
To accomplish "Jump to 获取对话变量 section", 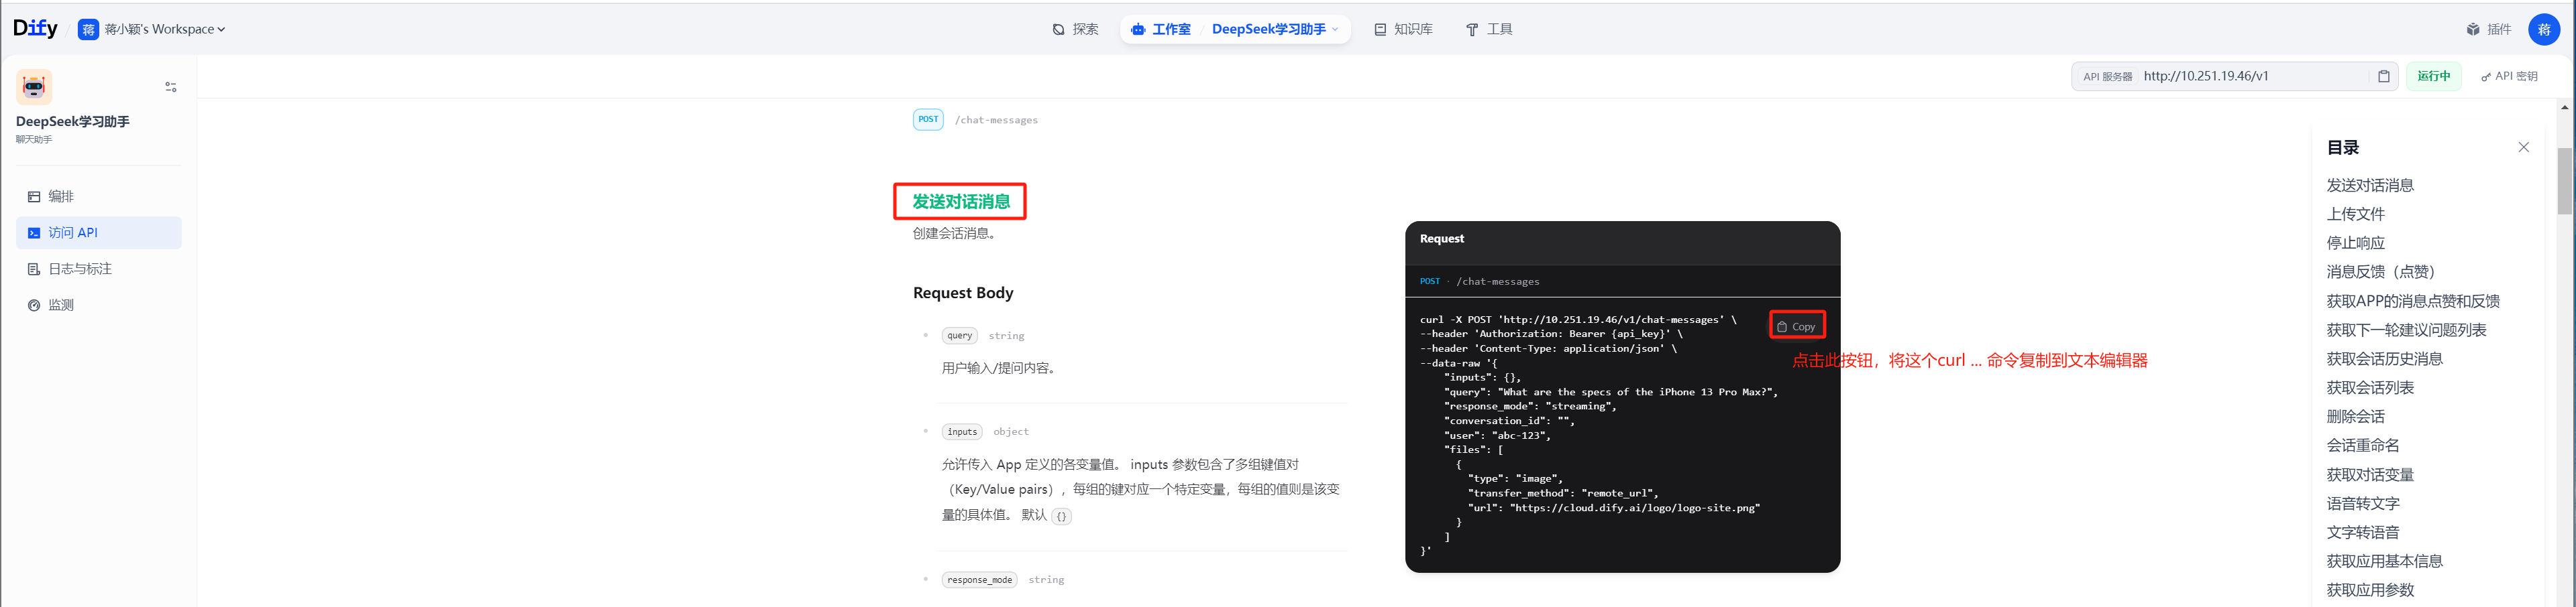I will [x=2370, y=474].
